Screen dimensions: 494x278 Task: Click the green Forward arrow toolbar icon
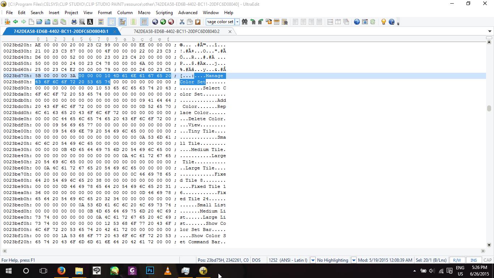[23, 22]
